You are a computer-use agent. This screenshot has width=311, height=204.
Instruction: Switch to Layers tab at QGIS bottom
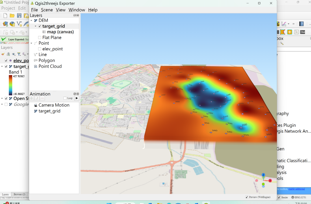click(5, 195)
